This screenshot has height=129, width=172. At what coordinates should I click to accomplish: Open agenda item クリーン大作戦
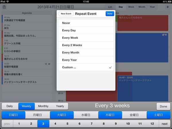(27, 42)
